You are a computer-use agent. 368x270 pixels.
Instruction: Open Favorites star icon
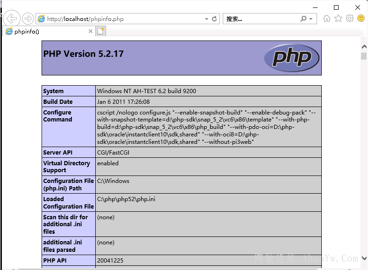[x=338, y=19]
